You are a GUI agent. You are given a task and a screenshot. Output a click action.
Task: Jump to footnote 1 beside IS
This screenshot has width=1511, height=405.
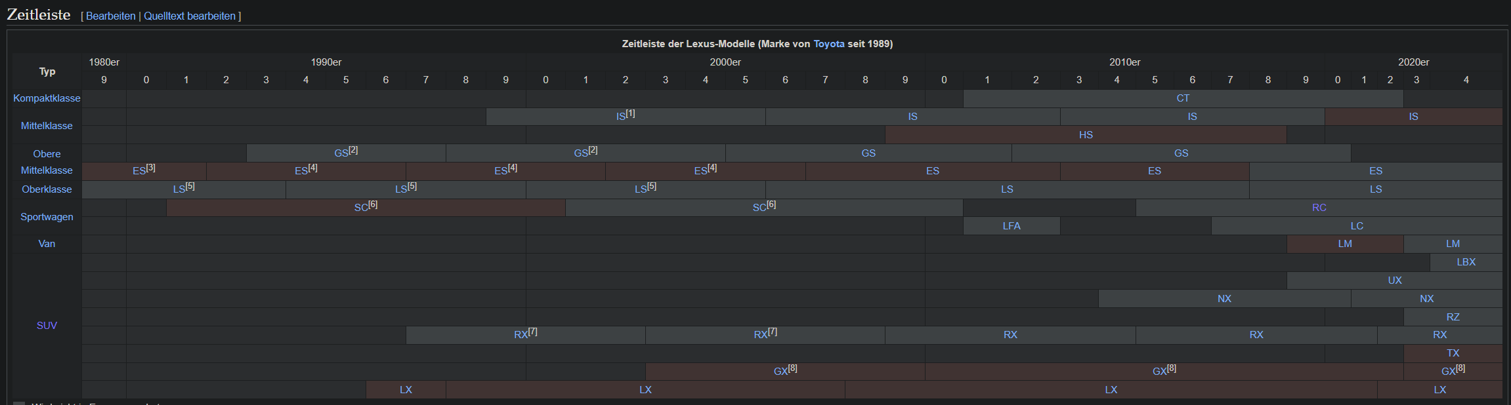630,113
